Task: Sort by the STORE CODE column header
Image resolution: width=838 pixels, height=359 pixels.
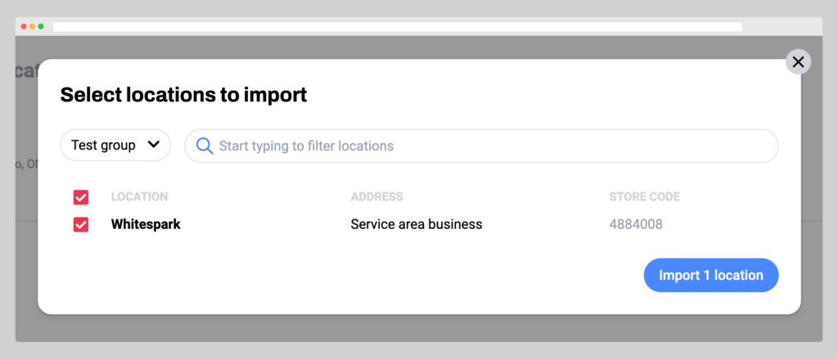Action: click(x=644, y=197)
